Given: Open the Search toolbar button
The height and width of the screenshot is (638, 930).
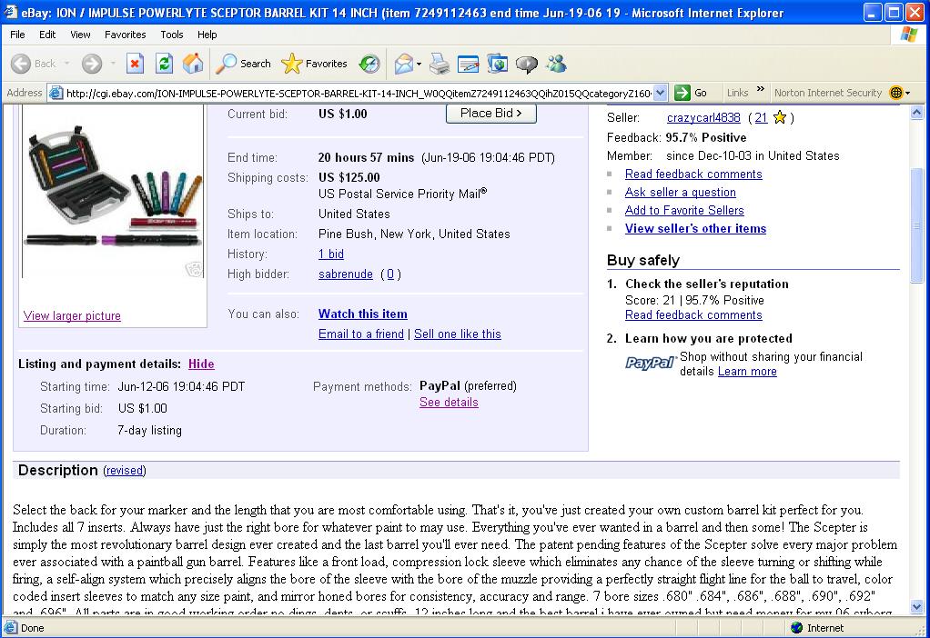Looking at the screenshot, I should 243,64.
